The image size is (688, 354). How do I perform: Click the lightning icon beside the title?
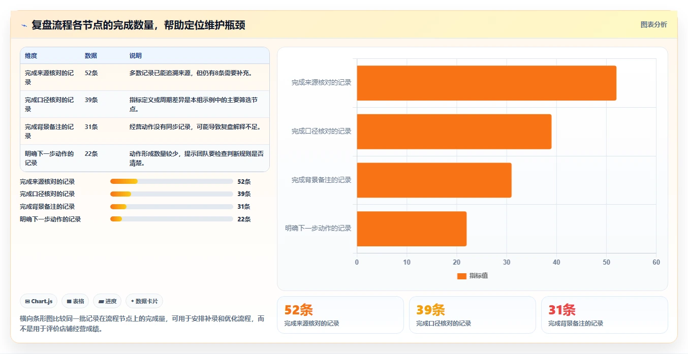tap(24, 25)
